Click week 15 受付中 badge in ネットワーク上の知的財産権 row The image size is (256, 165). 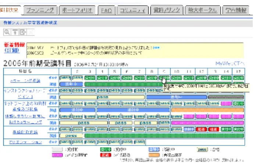coord(238,103)
